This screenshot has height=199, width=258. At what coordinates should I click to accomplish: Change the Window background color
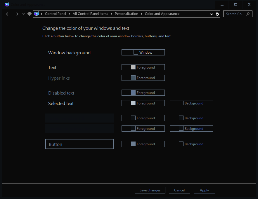click(x=143, y=53)
